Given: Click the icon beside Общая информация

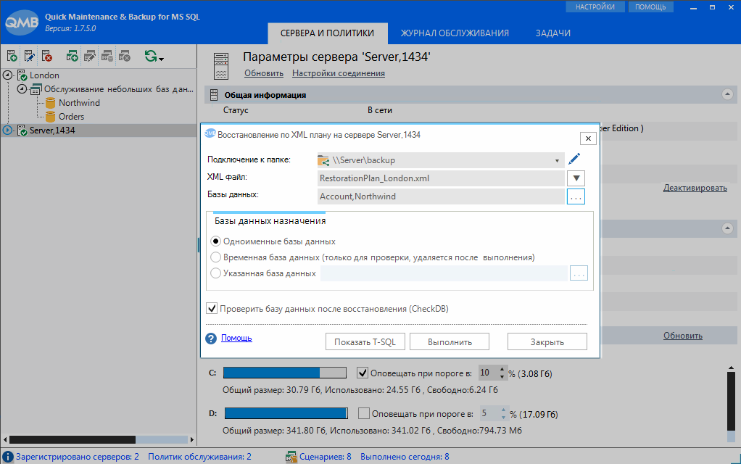Looking at the screenshot, I should tap(214, 95).
